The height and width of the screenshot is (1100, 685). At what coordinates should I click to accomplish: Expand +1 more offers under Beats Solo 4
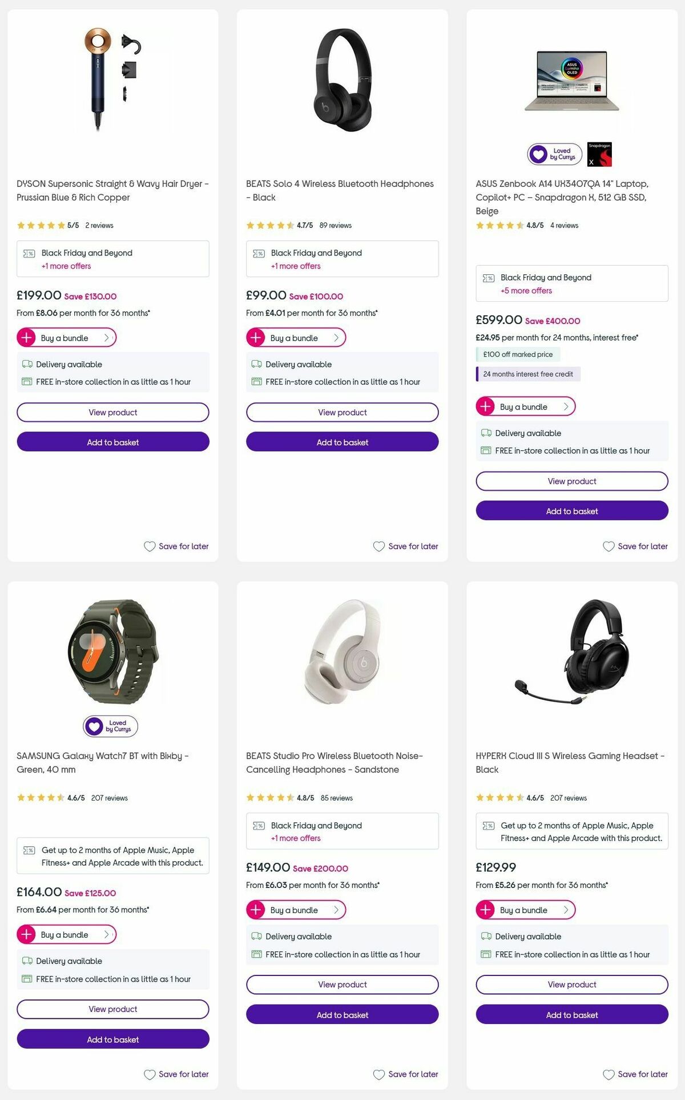[x=295, y=266]
